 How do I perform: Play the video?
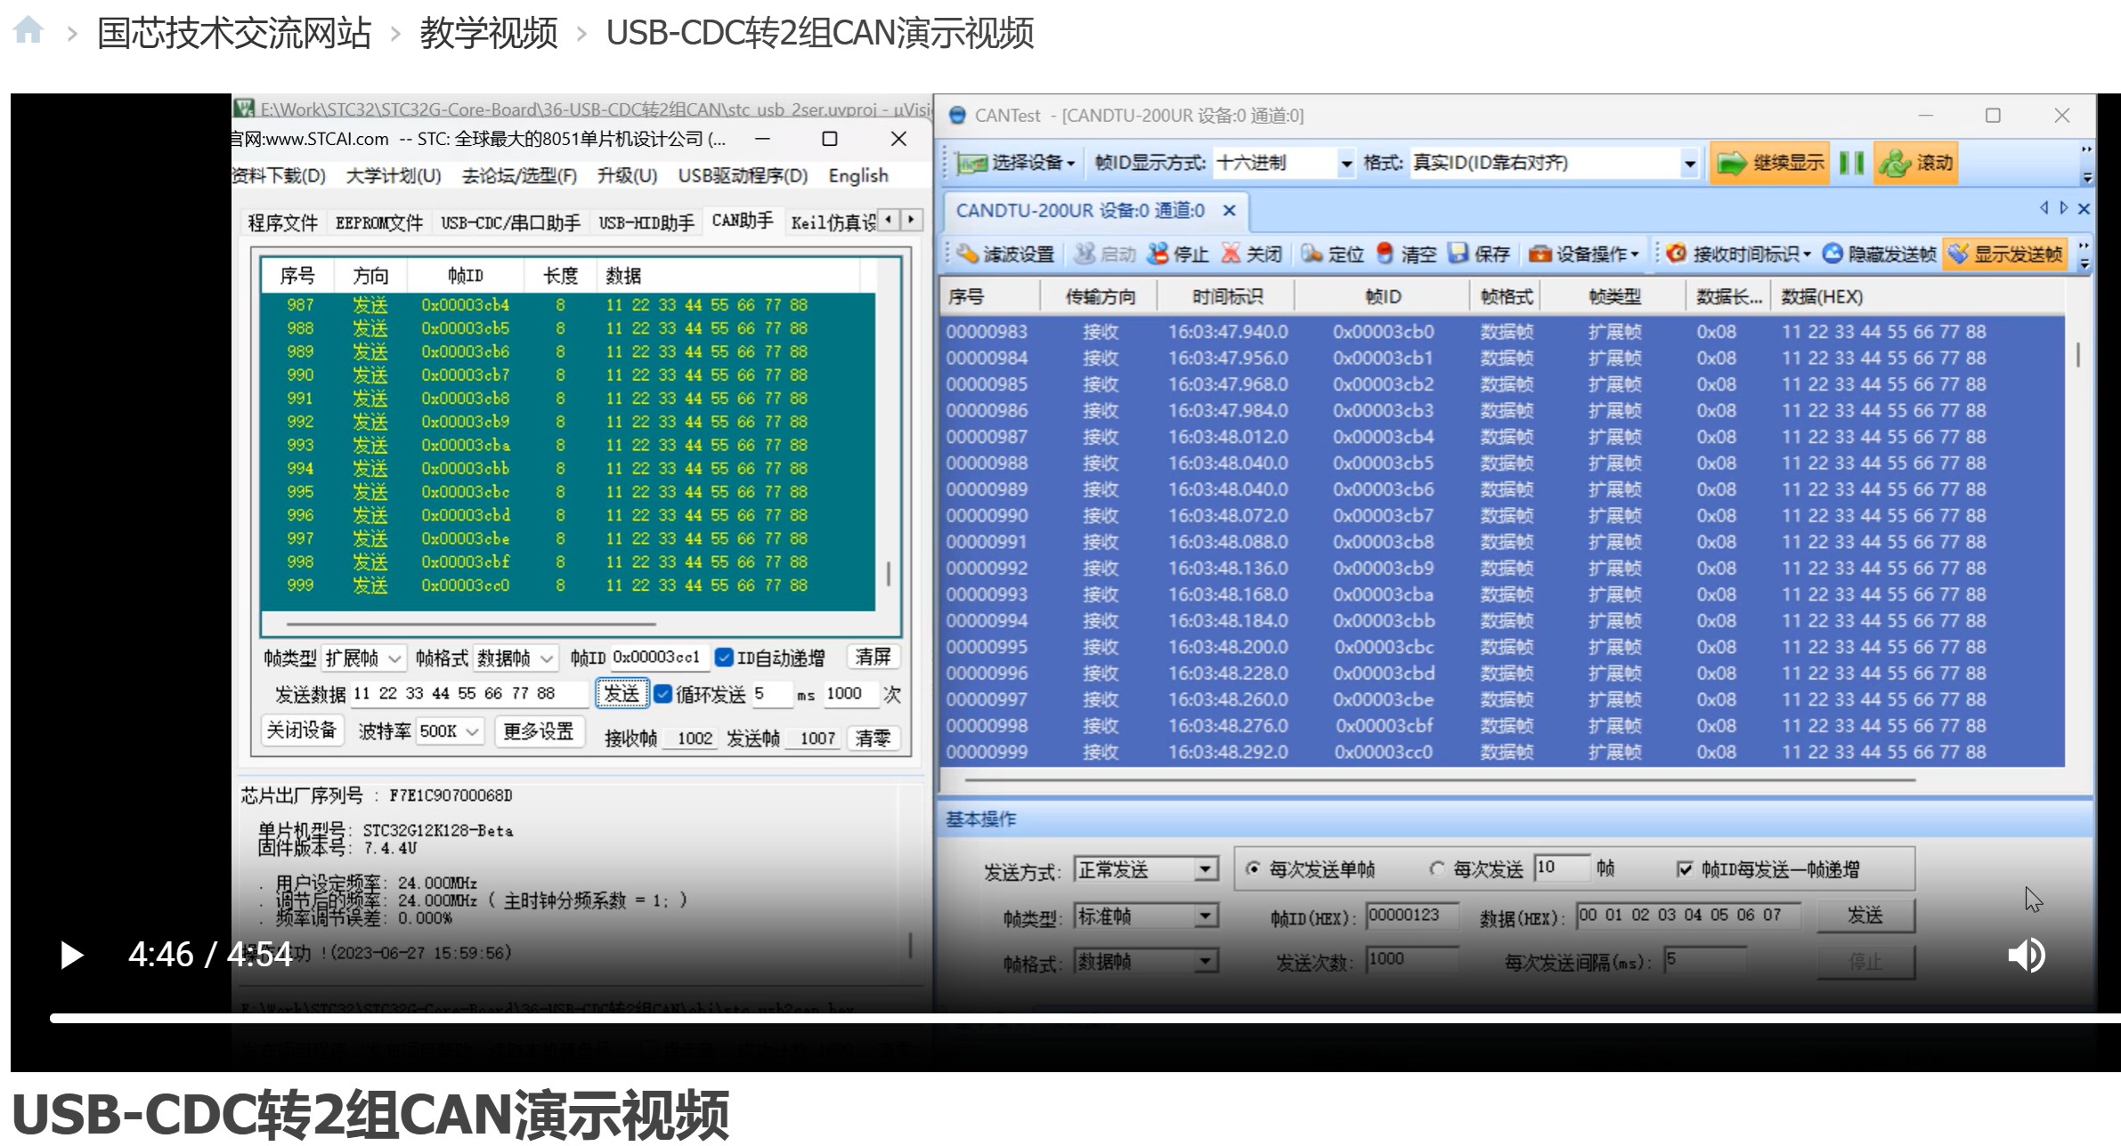click(x=71, y=955)
